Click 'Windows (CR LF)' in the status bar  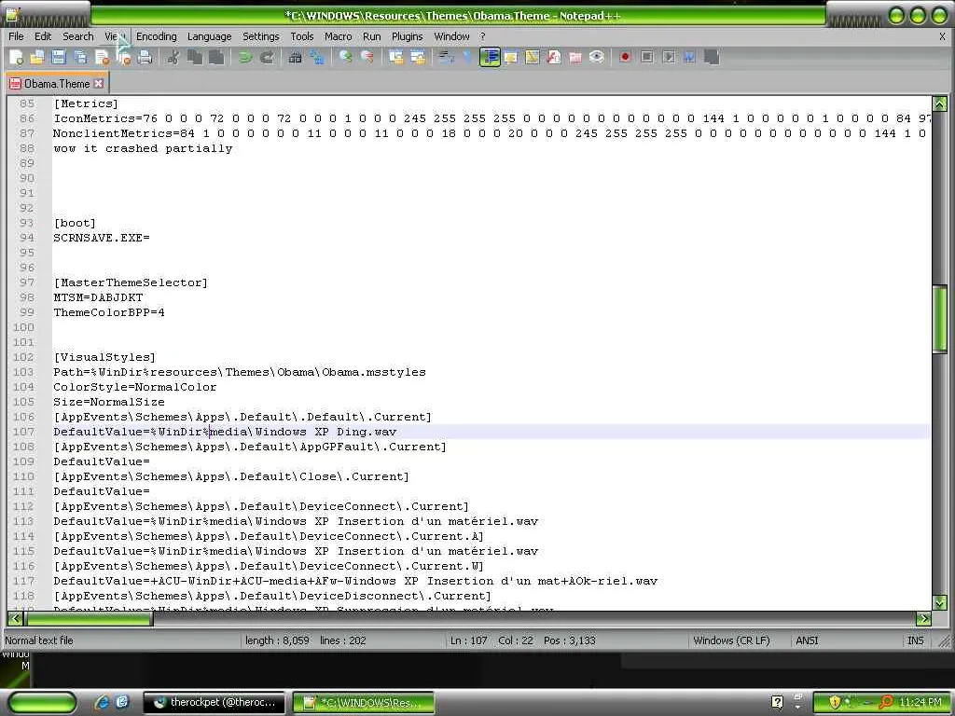tap(731, 640)
